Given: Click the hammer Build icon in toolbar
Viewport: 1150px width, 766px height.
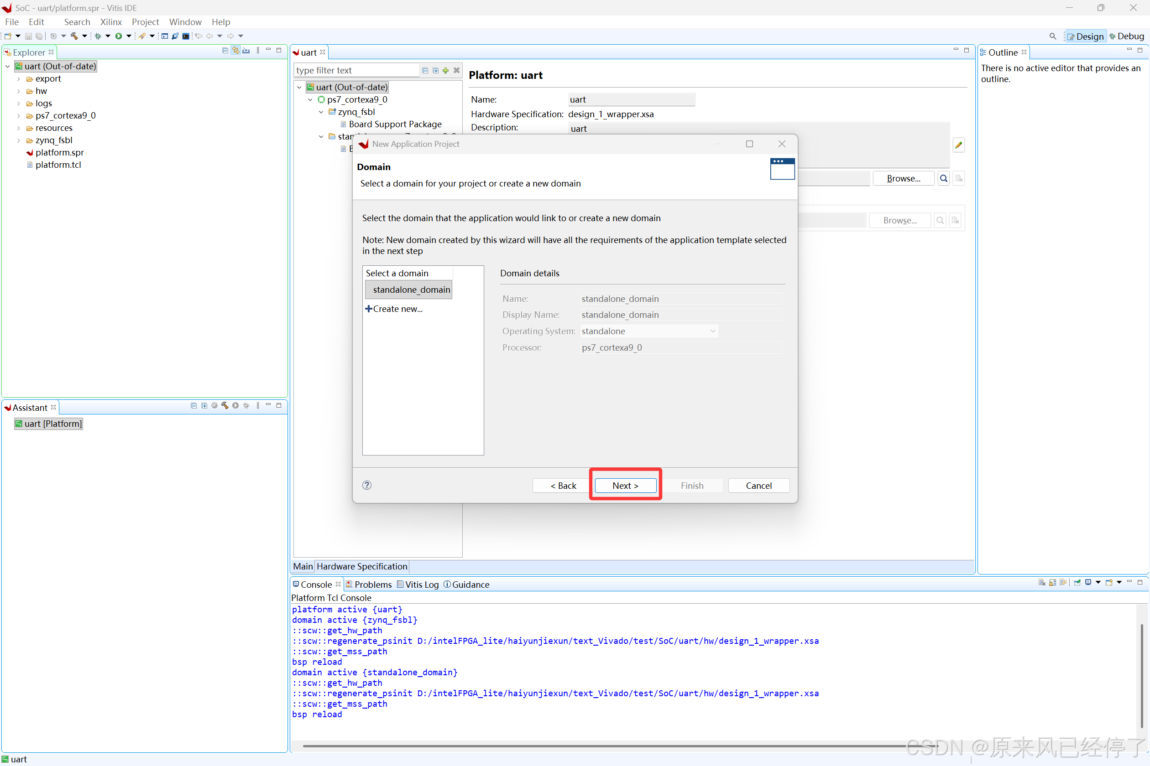Looking at the screenshot, I should [74, 36].
